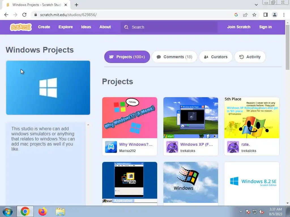The height and width of the screenshot is (217, 290).
Task: Click the Why Windows?... project title
Action: [x=136, y=144]
